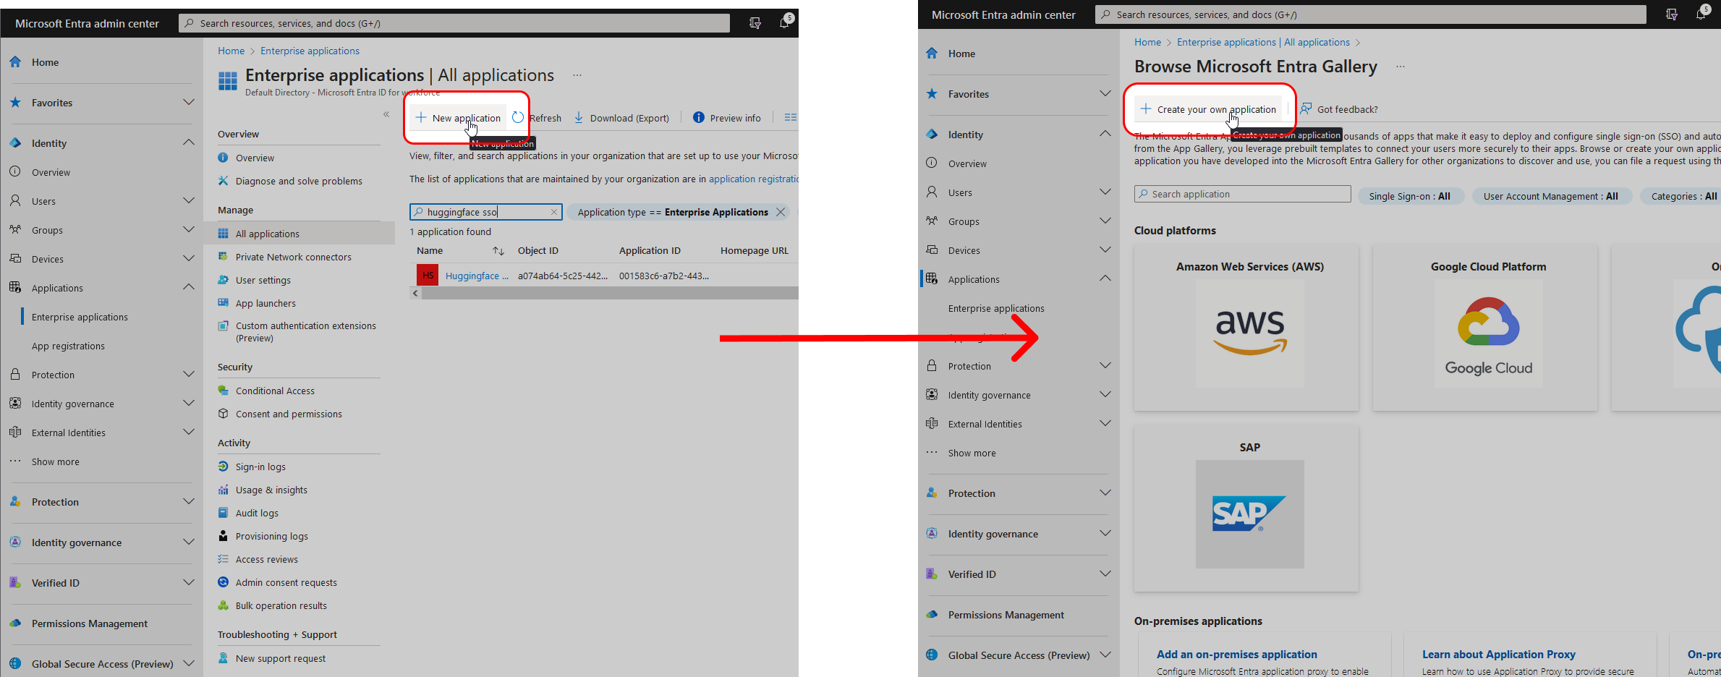Click the Download (Export) icon
Screen dimensions: 1721x677
(579, 118)
